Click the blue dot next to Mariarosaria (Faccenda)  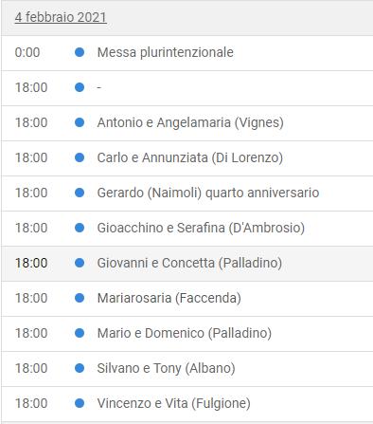point(80,298)
